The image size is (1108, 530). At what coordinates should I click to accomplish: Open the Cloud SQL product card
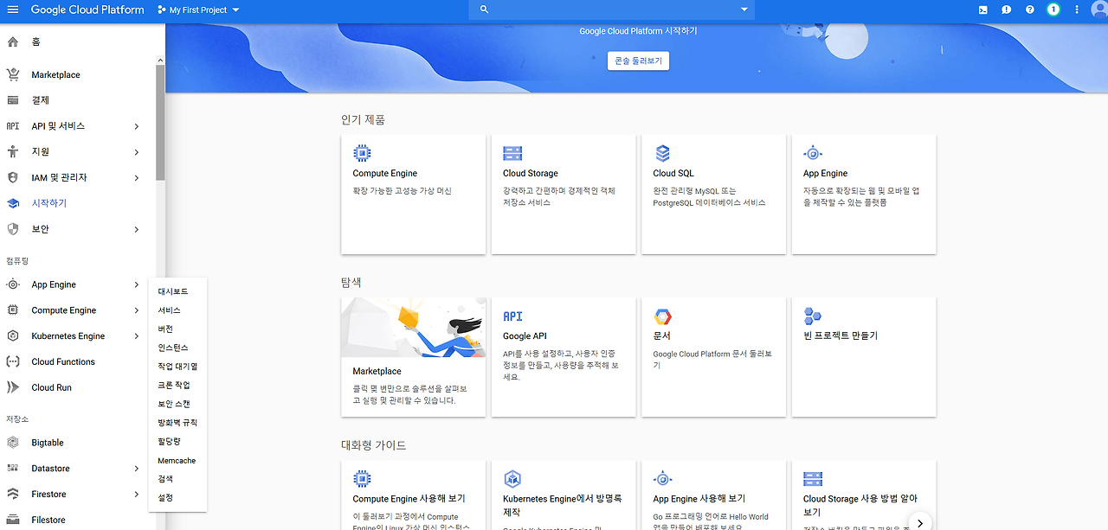coord(714,194)
